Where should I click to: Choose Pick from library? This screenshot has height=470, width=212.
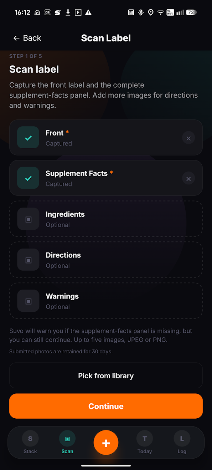(x=106, y=376)
